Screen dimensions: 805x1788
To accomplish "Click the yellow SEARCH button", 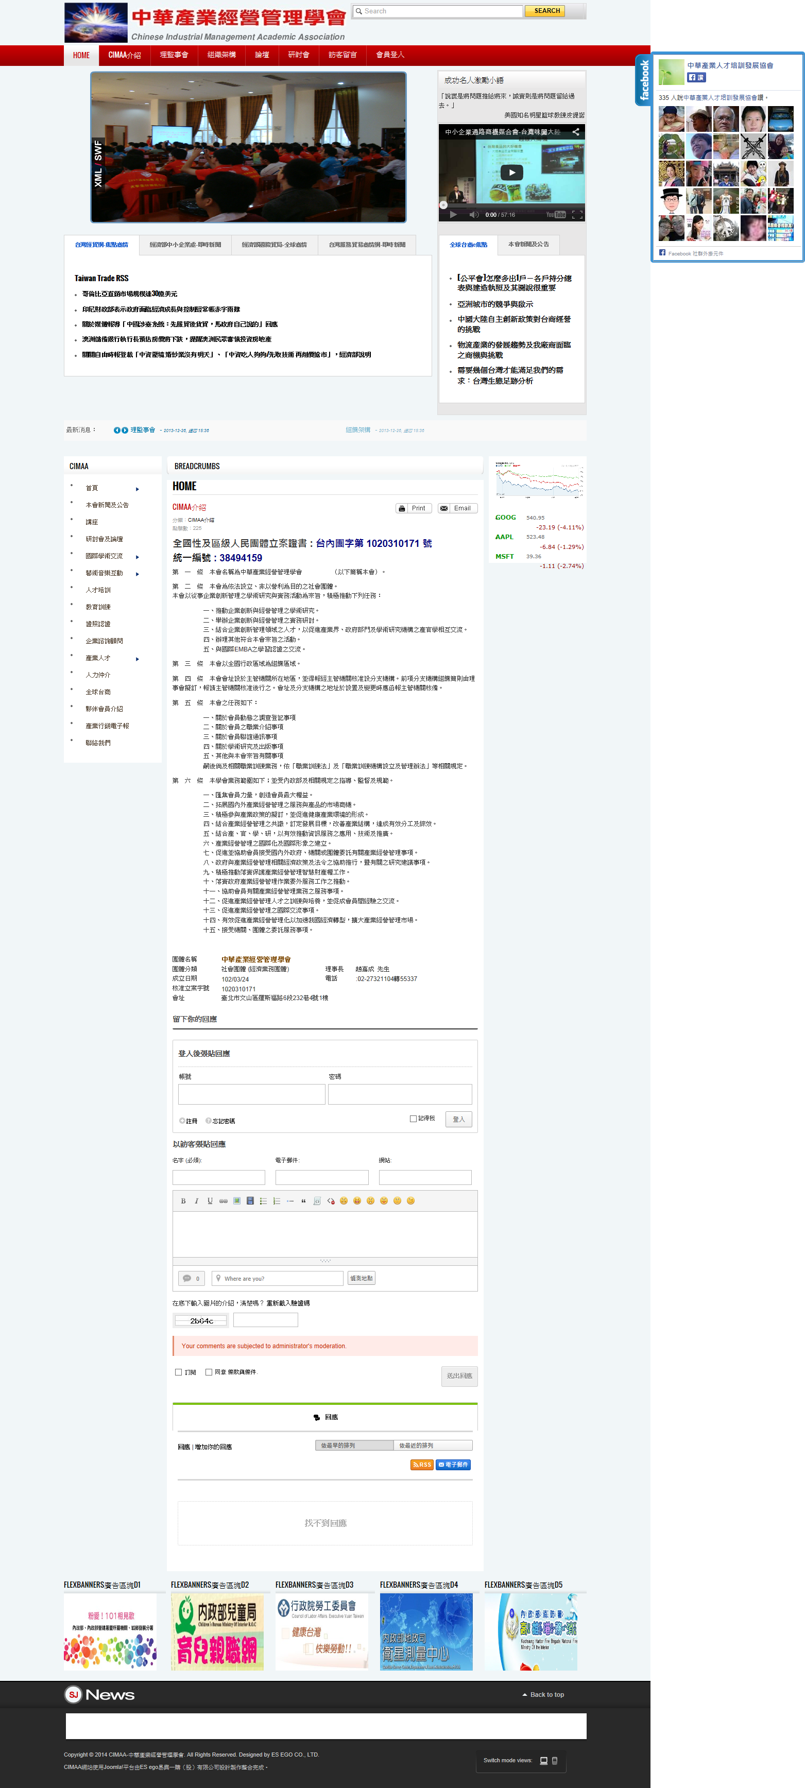I will pos(546,11).
